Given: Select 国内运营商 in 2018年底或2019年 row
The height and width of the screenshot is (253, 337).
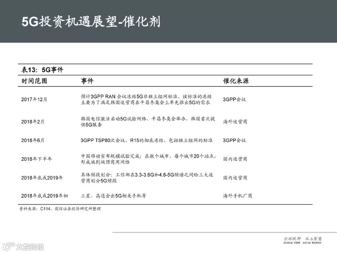Looking at the screenshot, I should [x=235, y=178].
